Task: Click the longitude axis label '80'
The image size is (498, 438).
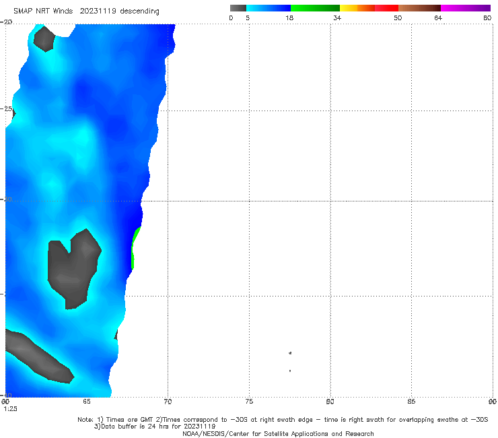Action: [x=330, y=402]
